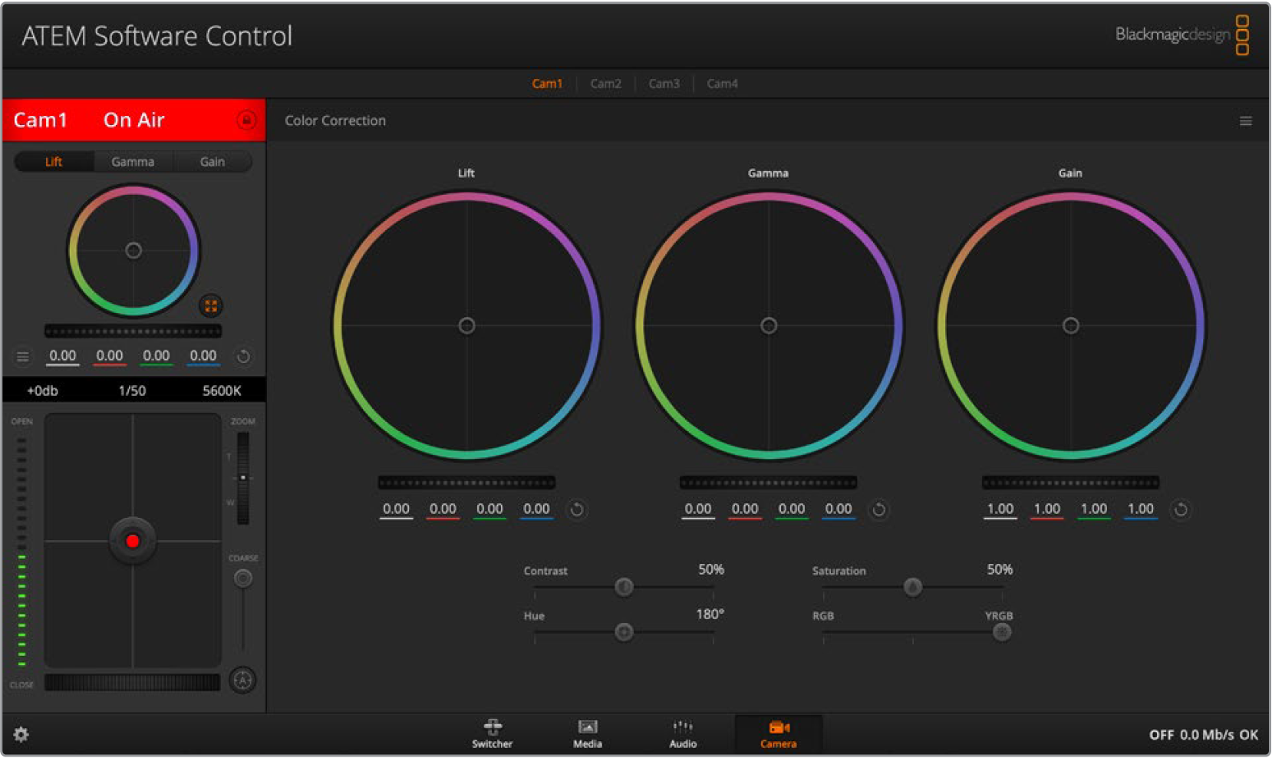Screen dimensions: 1272x758
Task: Toggle the RGB/YRGB slider knob
Action: point(1001,632)
